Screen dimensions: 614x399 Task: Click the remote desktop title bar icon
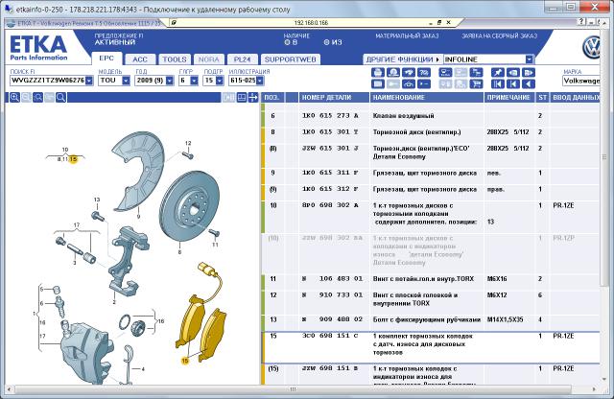click(x=8, y=9)
